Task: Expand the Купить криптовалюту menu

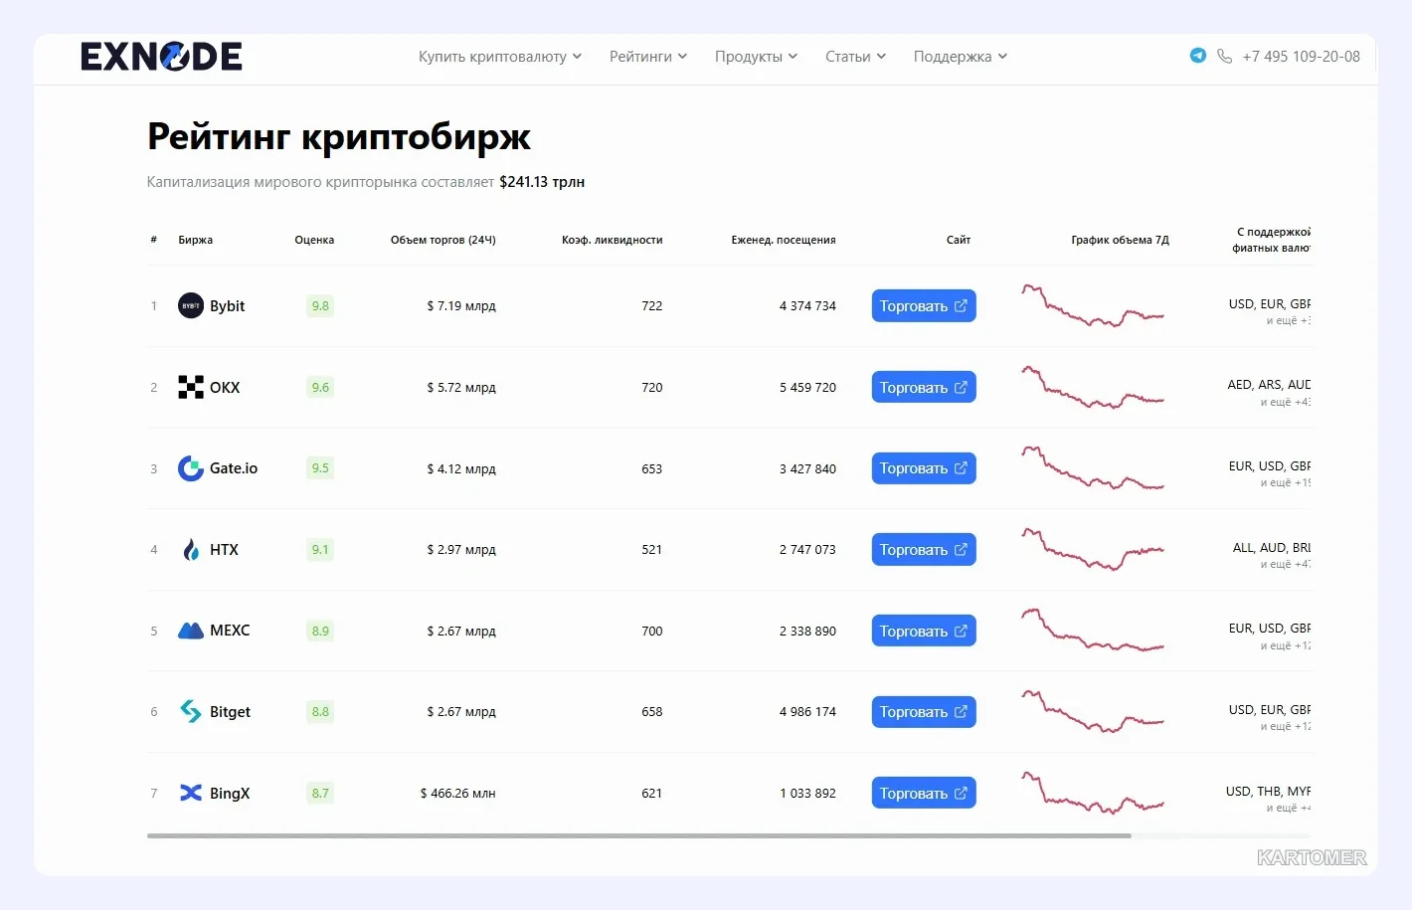Action: (x=500, y=57)
